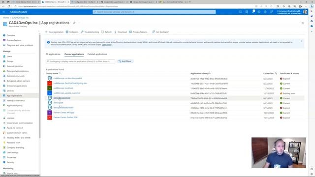Open Devices in the sidebar
Image resolution: width=315 pixels, height=177 pixels.
pos(10,90)
